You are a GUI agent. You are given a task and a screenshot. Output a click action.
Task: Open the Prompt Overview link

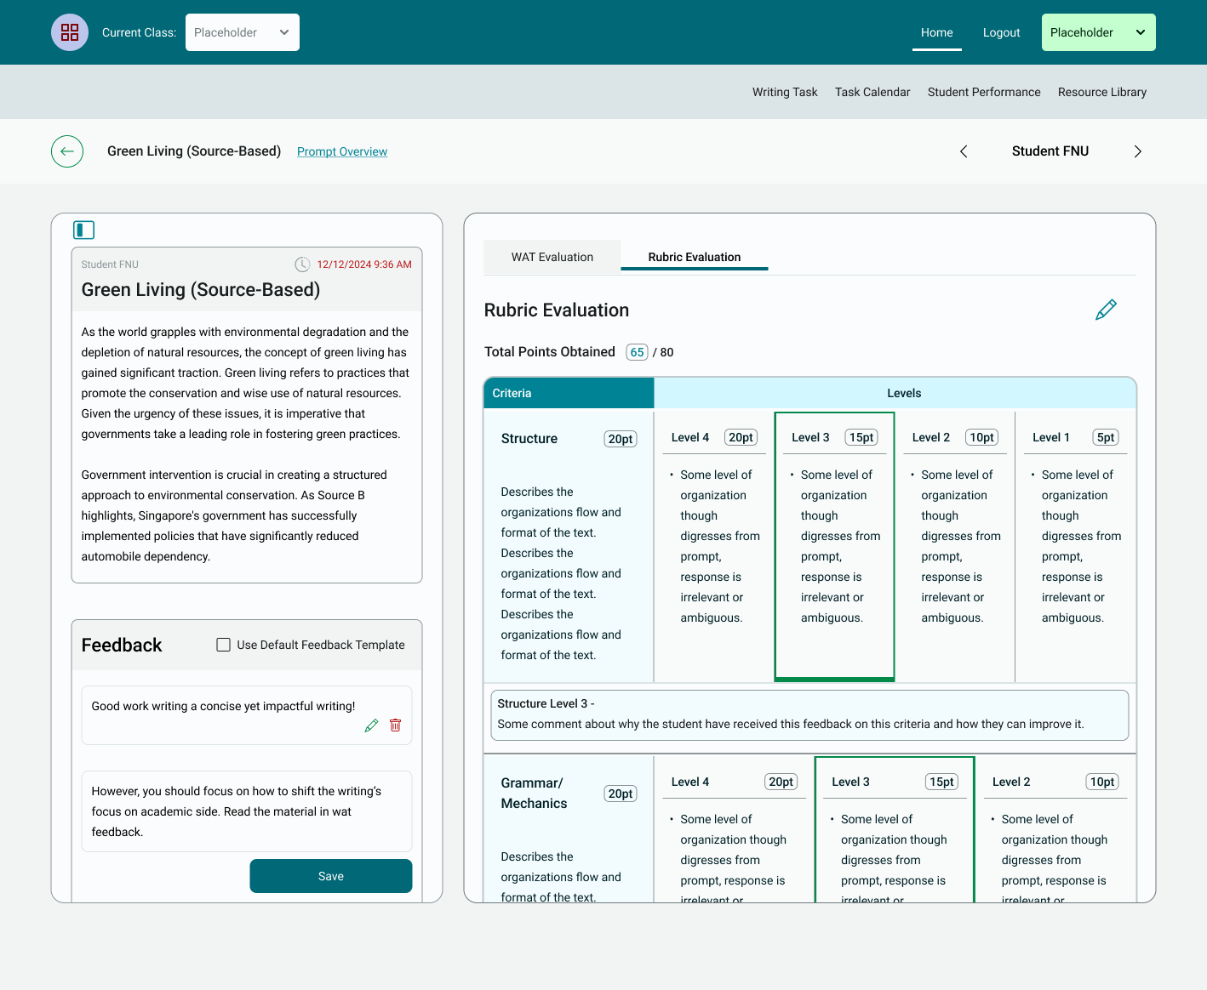click(341, 151)
